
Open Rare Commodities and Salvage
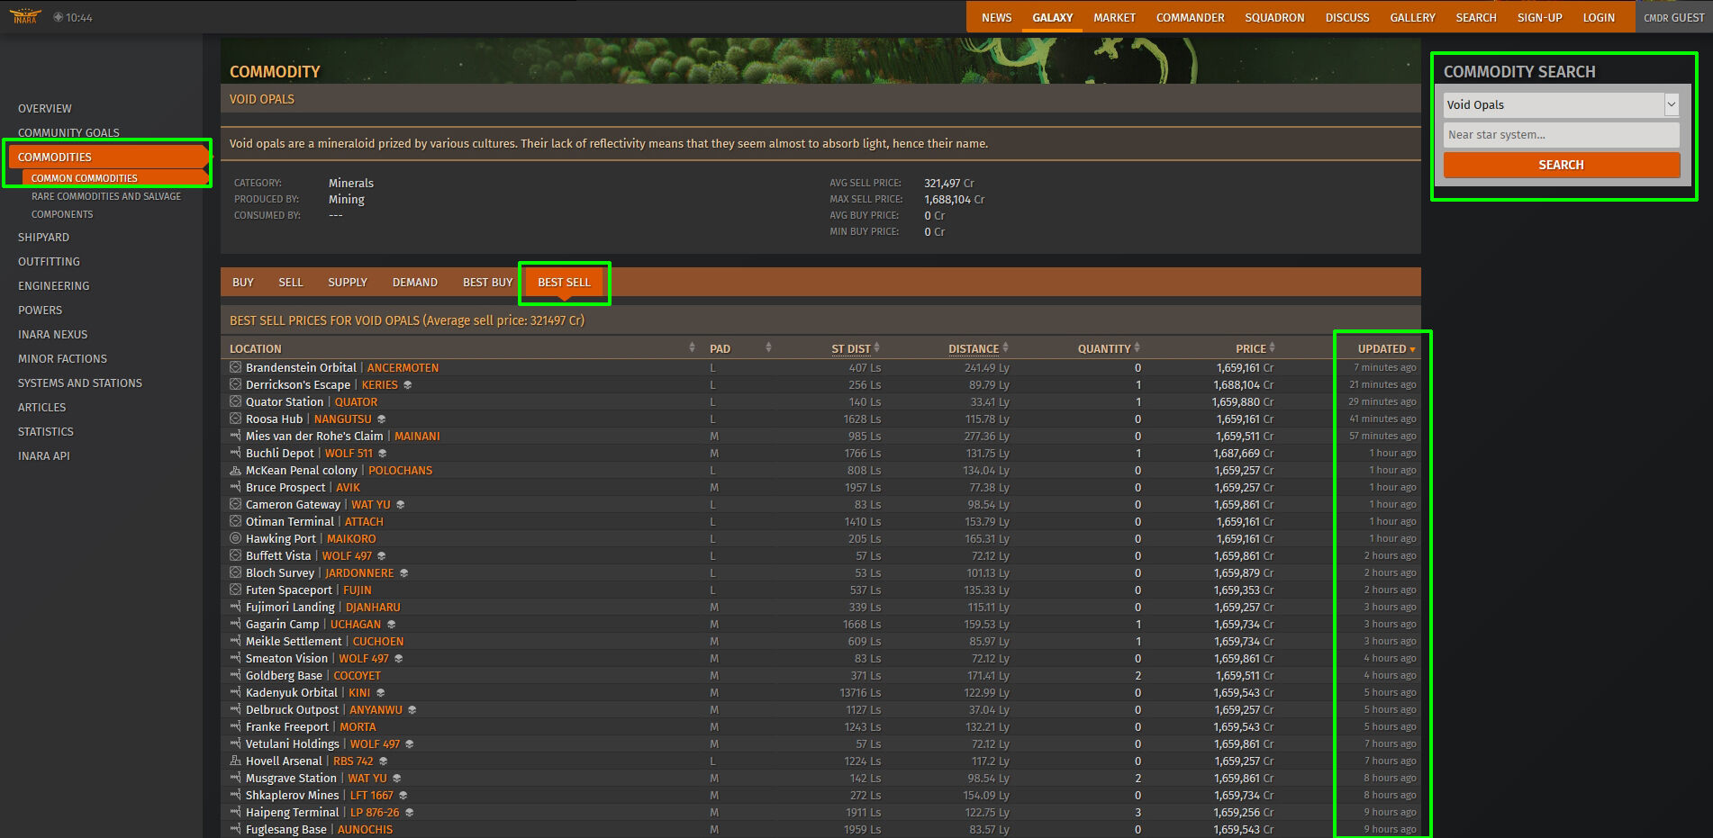106,196
